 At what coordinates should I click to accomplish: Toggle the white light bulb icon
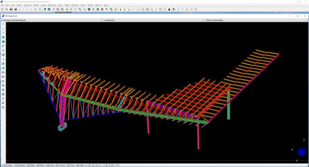pyautogui.click(x=129, y=9)
